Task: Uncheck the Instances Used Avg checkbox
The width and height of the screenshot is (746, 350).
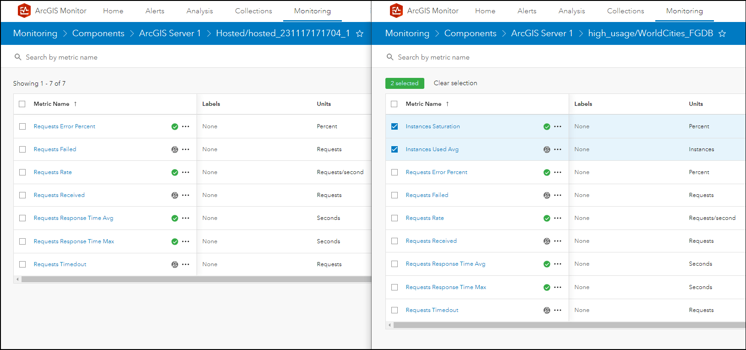Action: click(395, 149)
